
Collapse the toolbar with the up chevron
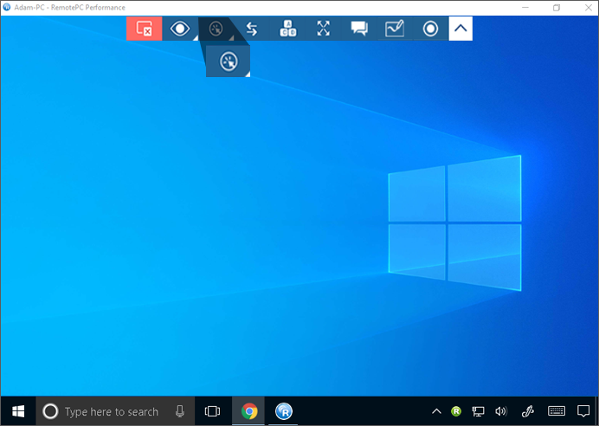click(x=461, y=29)
